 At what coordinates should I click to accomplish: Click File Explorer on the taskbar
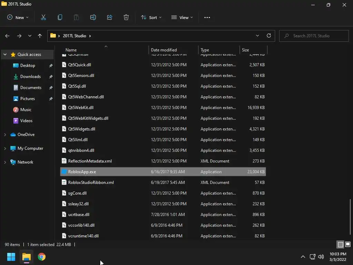[x=26, y=257]
